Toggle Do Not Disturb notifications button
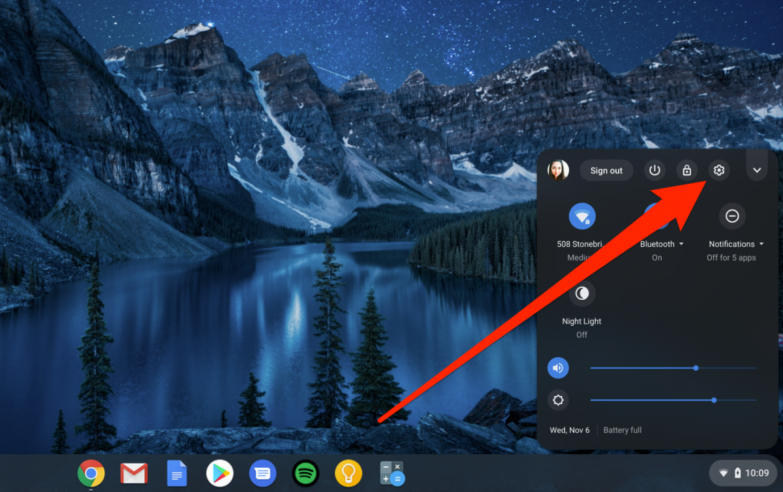783x492 pixels. (732, 216)
